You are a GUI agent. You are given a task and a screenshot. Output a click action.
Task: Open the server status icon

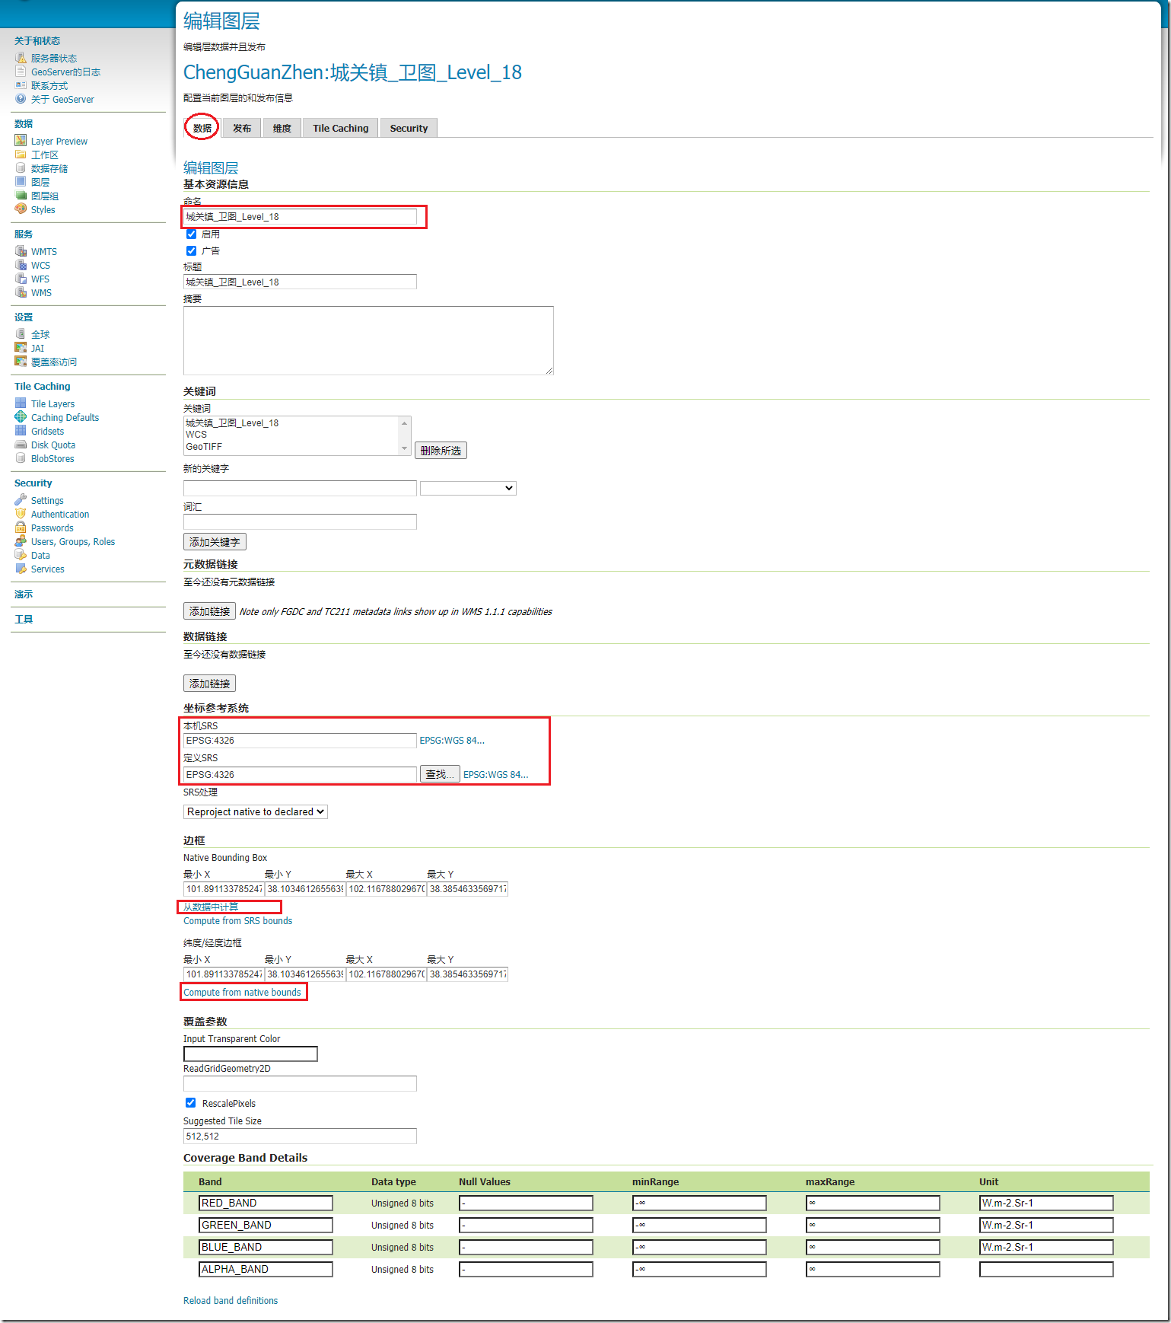21,58
